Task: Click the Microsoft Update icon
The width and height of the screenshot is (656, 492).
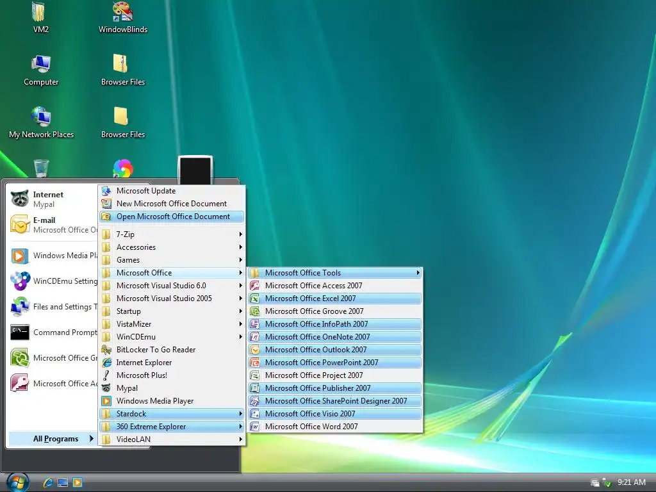Action: (x=106, y=191)
